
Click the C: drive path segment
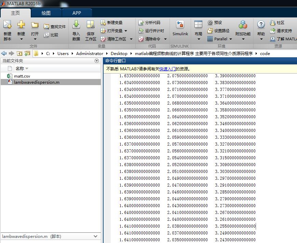click(48, 54)
